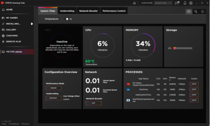Viewport: 210px width, 126px height.
Task: Click the Undervolting DEFAULT button
Action: pos(54,98)
